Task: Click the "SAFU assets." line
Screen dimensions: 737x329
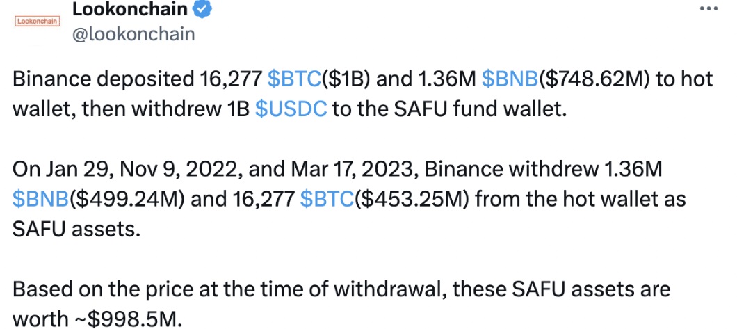Action: [76, 230]
